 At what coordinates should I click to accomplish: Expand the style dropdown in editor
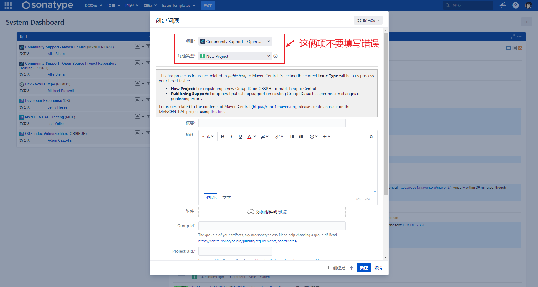coord(208,137)
